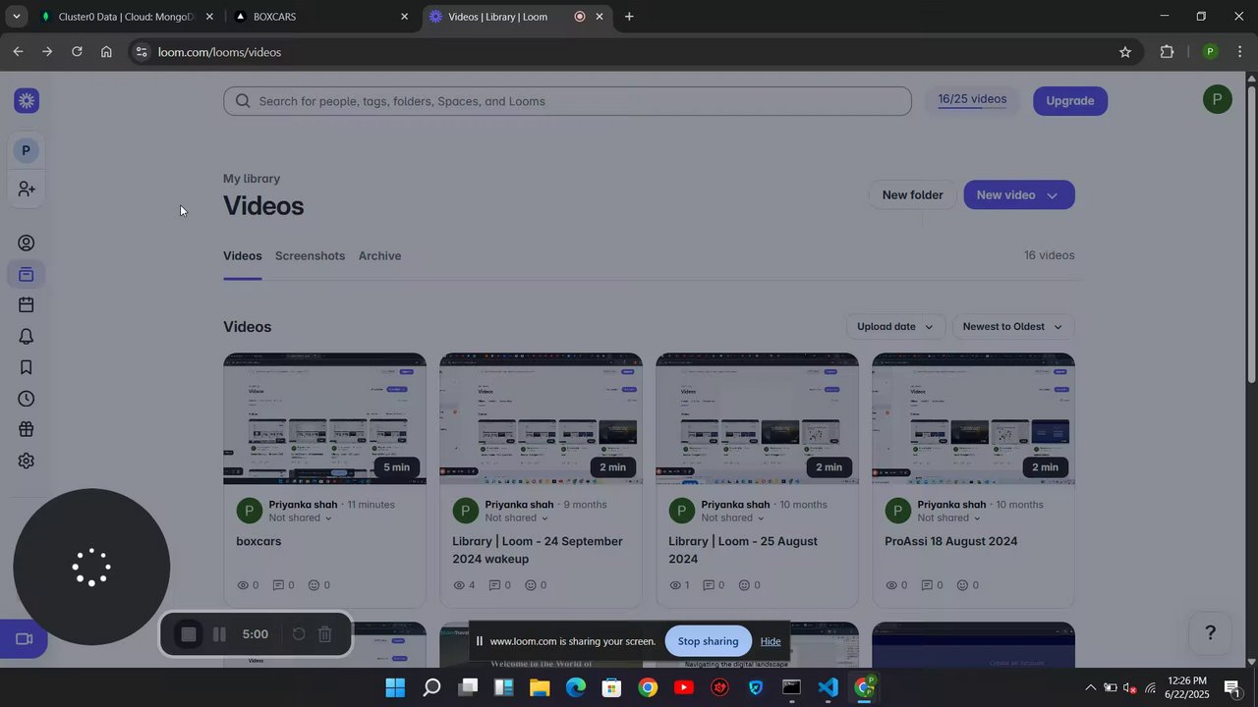This screenshot has height=707, width=1258.
Task: Open the Chrome menu three dots
Action: (1240, 52)
